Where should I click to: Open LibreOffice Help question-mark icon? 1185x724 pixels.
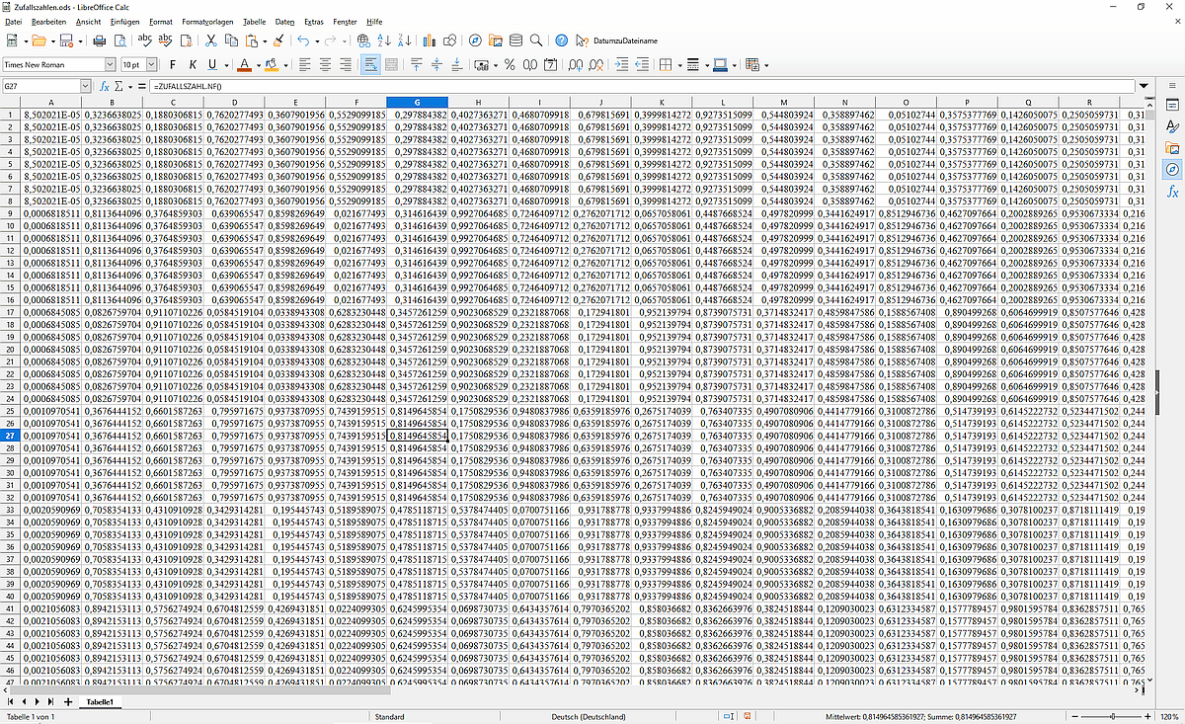pos(561,40)
